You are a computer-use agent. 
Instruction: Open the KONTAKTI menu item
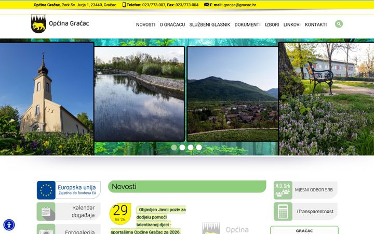[x=316, y=24]
